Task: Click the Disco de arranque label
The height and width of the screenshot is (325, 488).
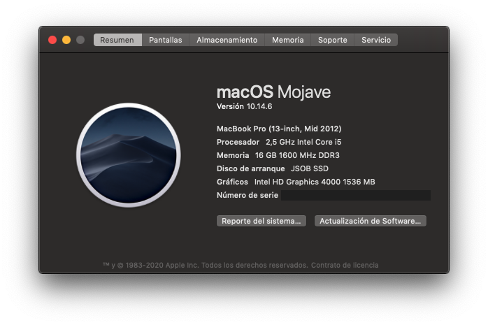Action: [x=251, y=168]
